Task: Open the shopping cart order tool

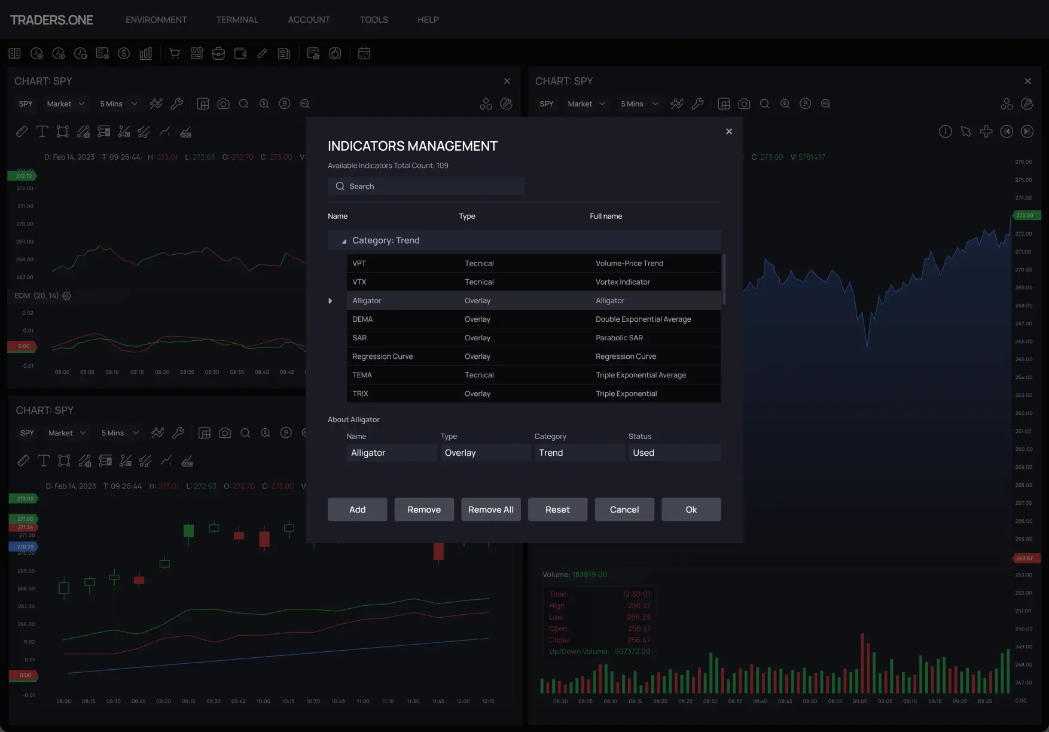Action: click(x=174, y=53)
